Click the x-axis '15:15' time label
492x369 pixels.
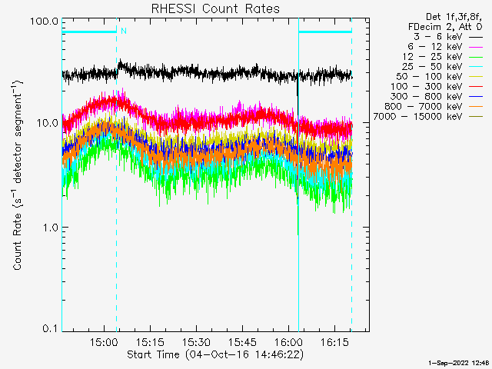point(151,342)
